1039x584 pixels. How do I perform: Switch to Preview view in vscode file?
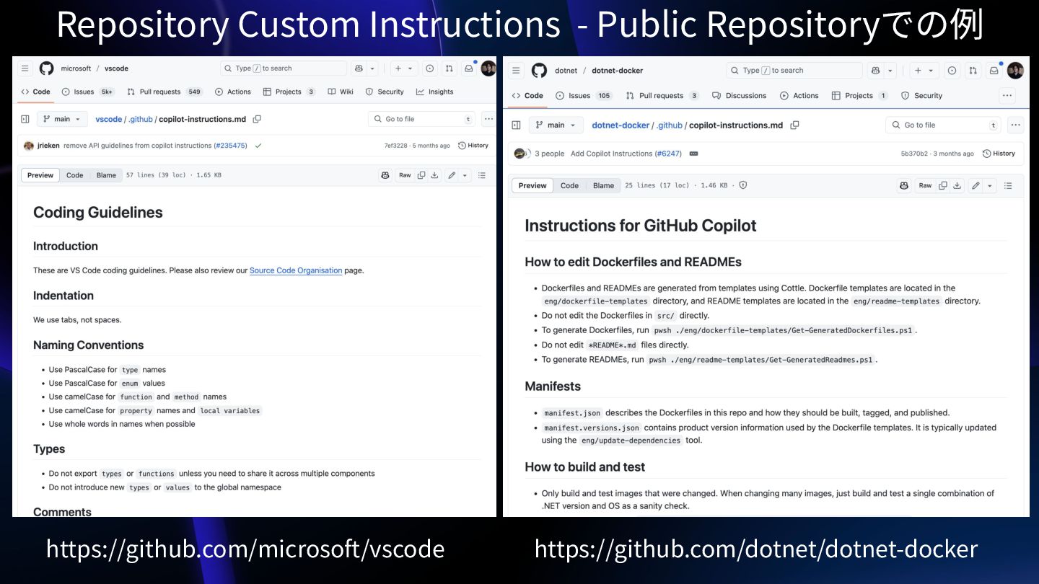pos(40,175)
